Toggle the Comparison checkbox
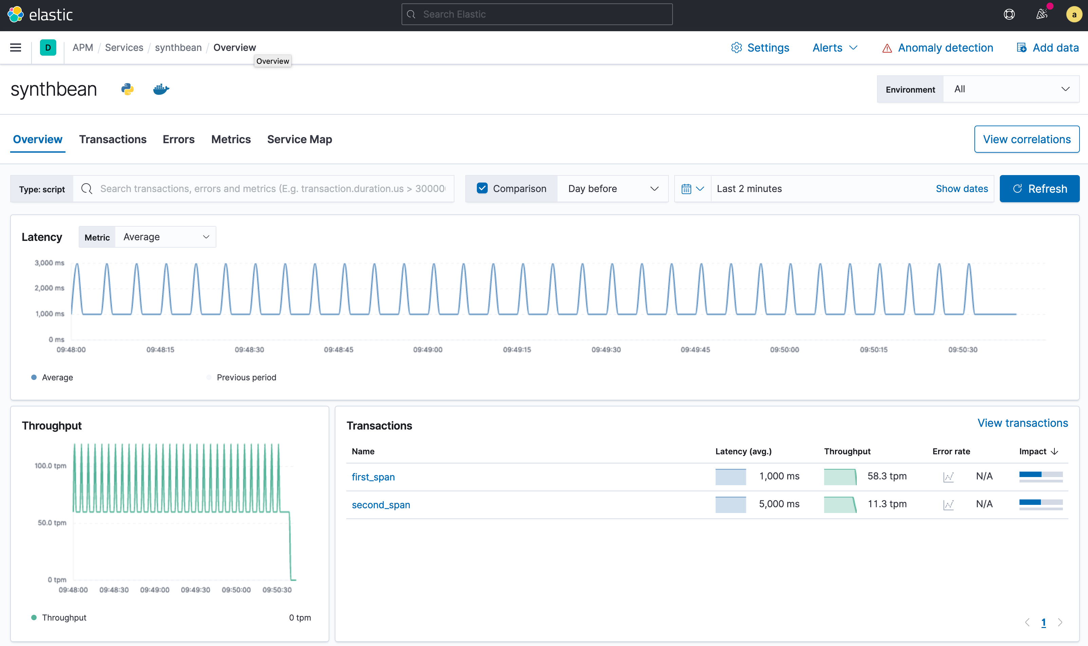The image size is (1088, 646). (x=482, y=188)
